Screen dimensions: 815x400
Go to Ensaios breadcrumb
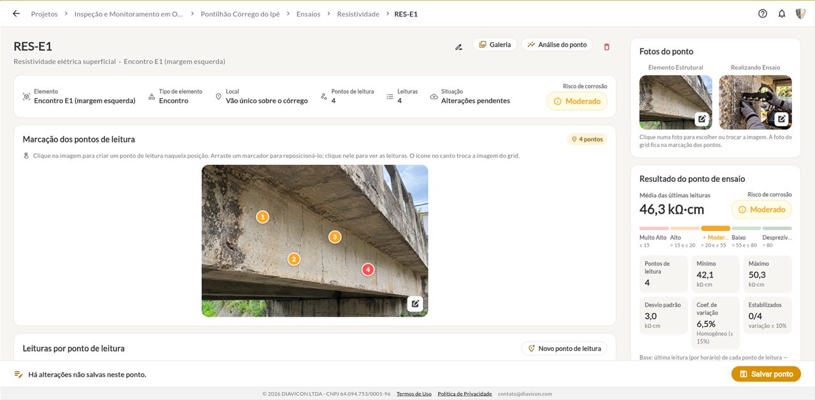point(308,13)
